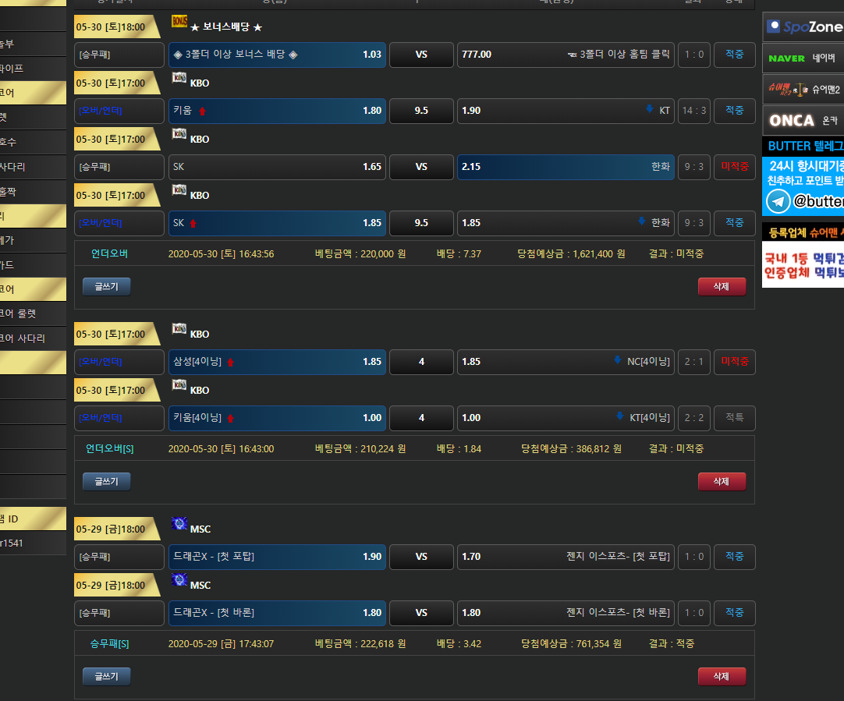Click the MSC league icon for the 첫 포탑 match

click(179, 524)
